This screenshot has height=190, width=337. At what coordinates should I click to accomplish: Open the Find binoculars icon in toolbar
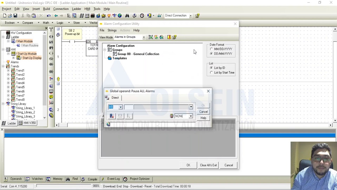(127, 16)
